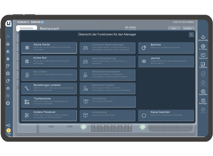Open Tischbereiche printer settings
The image size is (213, 156).
[49, 102]
